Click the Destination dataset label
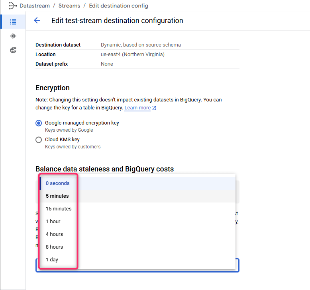 (x=58, y=45)
